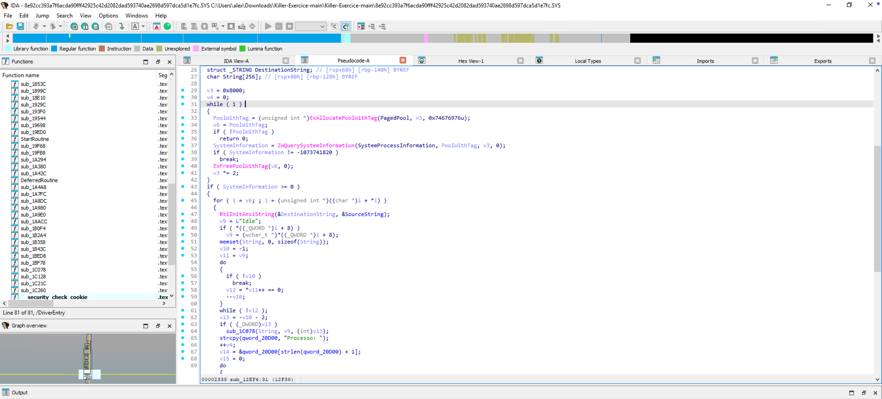Close the Pseudocode-A tab

(403, 61)
